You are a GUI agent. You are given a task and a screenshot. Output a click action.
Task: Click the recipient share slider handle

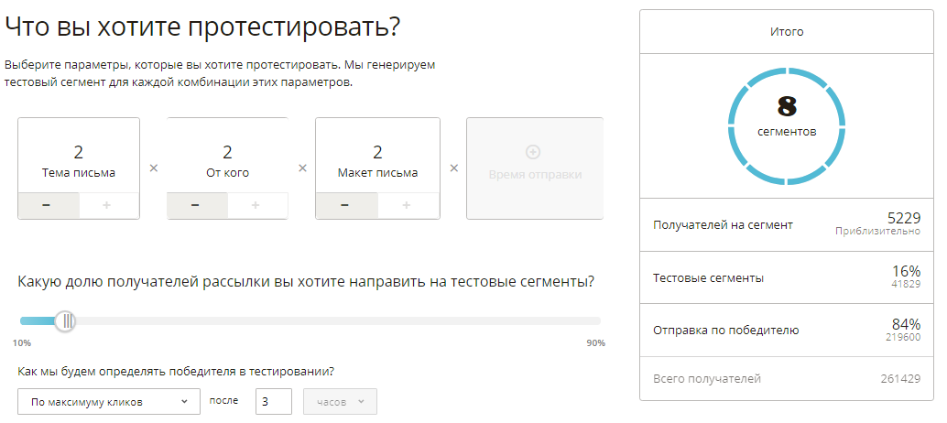[x=65, y=320]
